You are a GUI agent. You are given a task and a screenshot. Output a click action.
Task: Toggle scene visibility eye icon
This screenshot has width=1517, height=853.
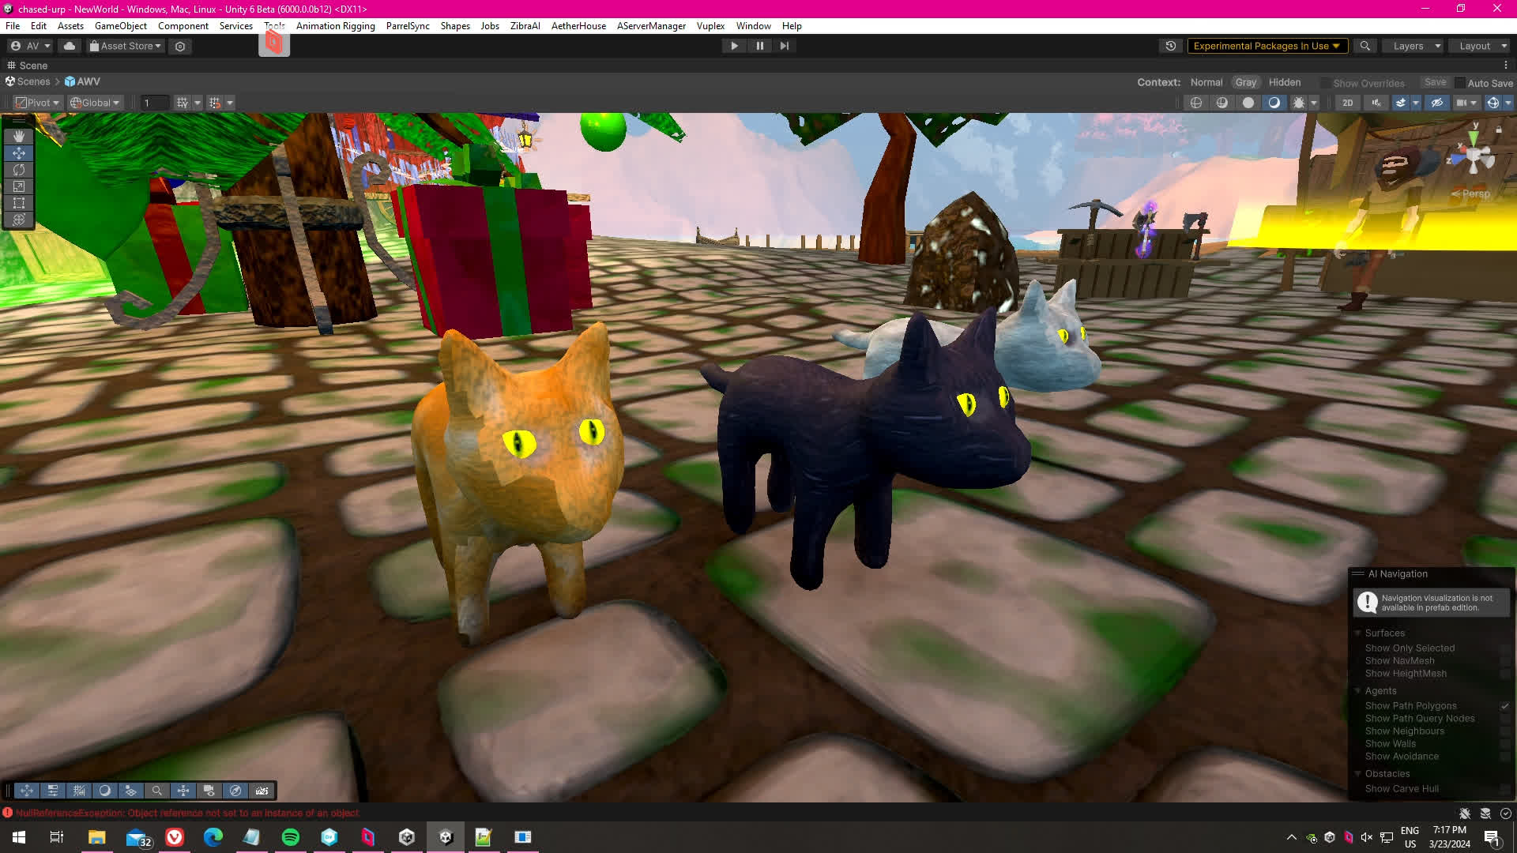coord(1437,103)
